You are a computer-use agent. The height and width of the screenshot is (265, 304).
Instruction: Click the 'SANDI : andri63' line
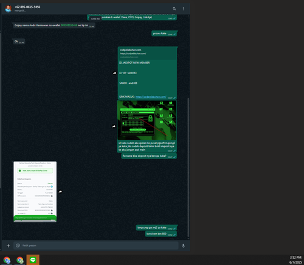coord(128,83)
